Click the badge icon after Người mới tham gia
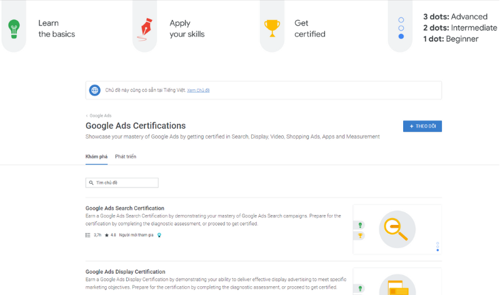Screen dimensions: 500x295 159,235
